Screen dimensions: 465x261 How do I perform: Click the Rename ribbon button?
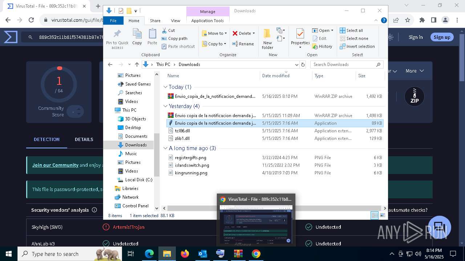click(243, 44)
